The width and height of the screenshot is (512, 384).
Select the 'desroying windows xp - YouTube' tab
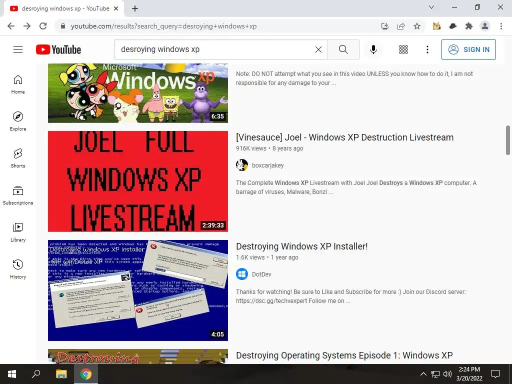coord(64,9)
